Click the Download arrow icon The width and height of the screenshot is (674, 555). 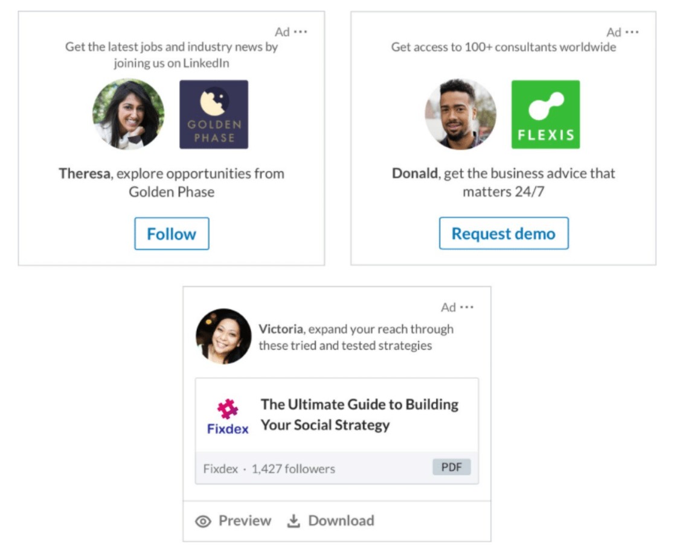294,520
